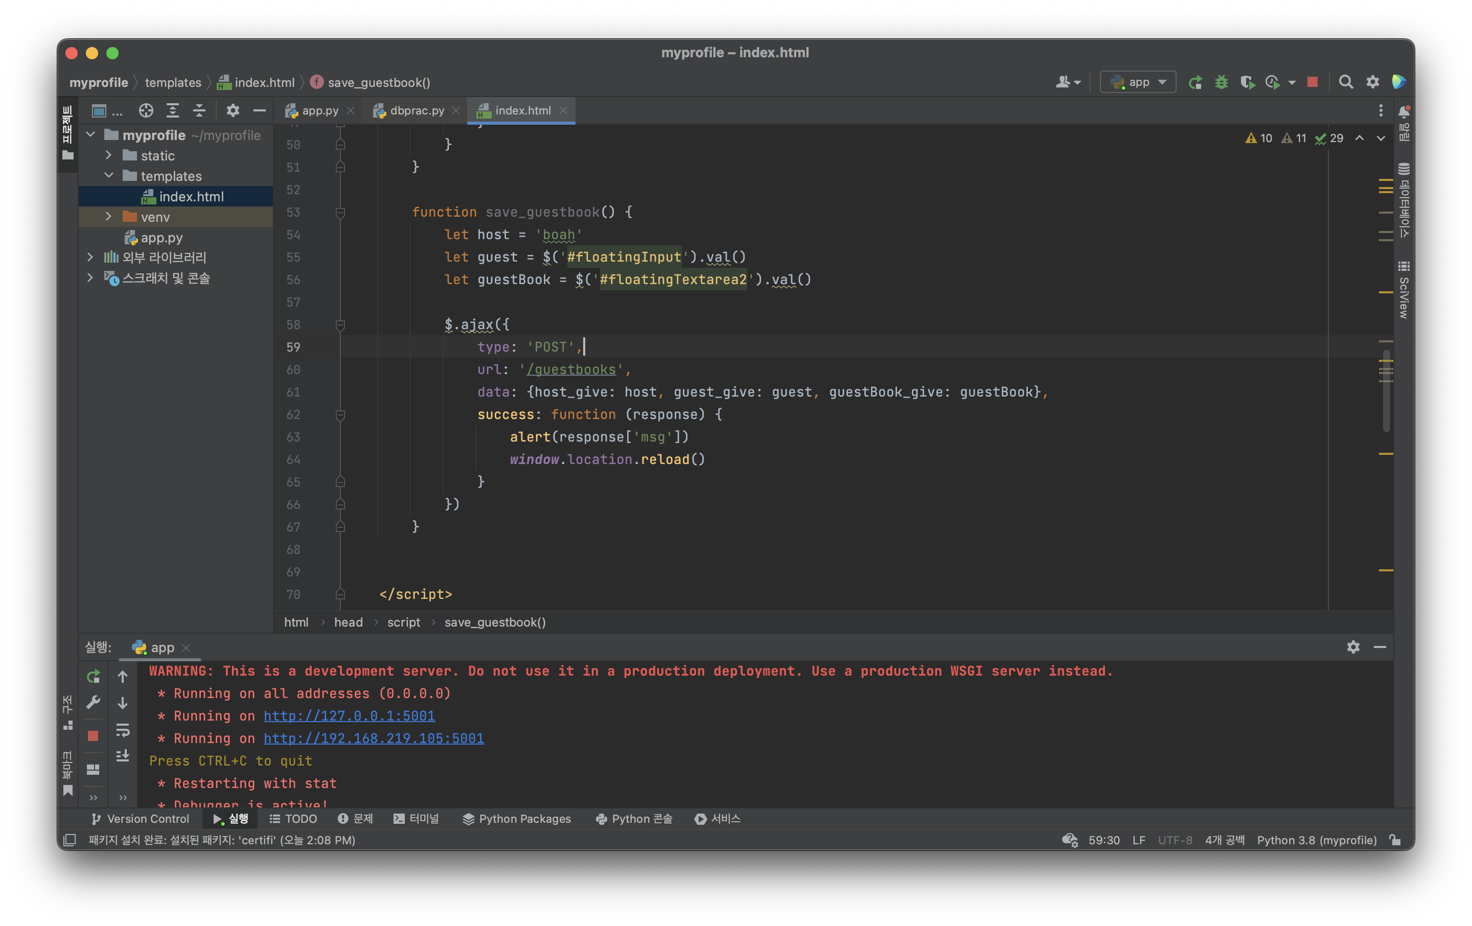1472x926 pixels.
Task: Click the JetBrains Toolbox colorful icon
Action: click(1398, 82)
